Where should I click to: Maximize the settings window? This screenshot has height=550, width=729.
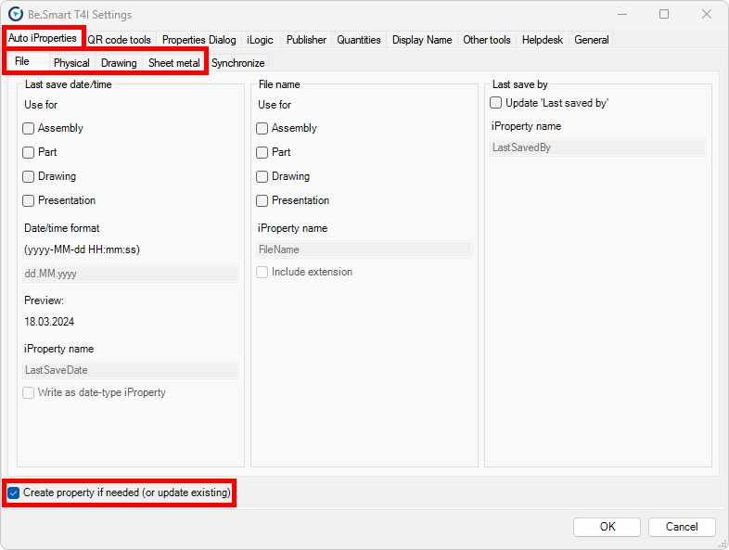664,15
